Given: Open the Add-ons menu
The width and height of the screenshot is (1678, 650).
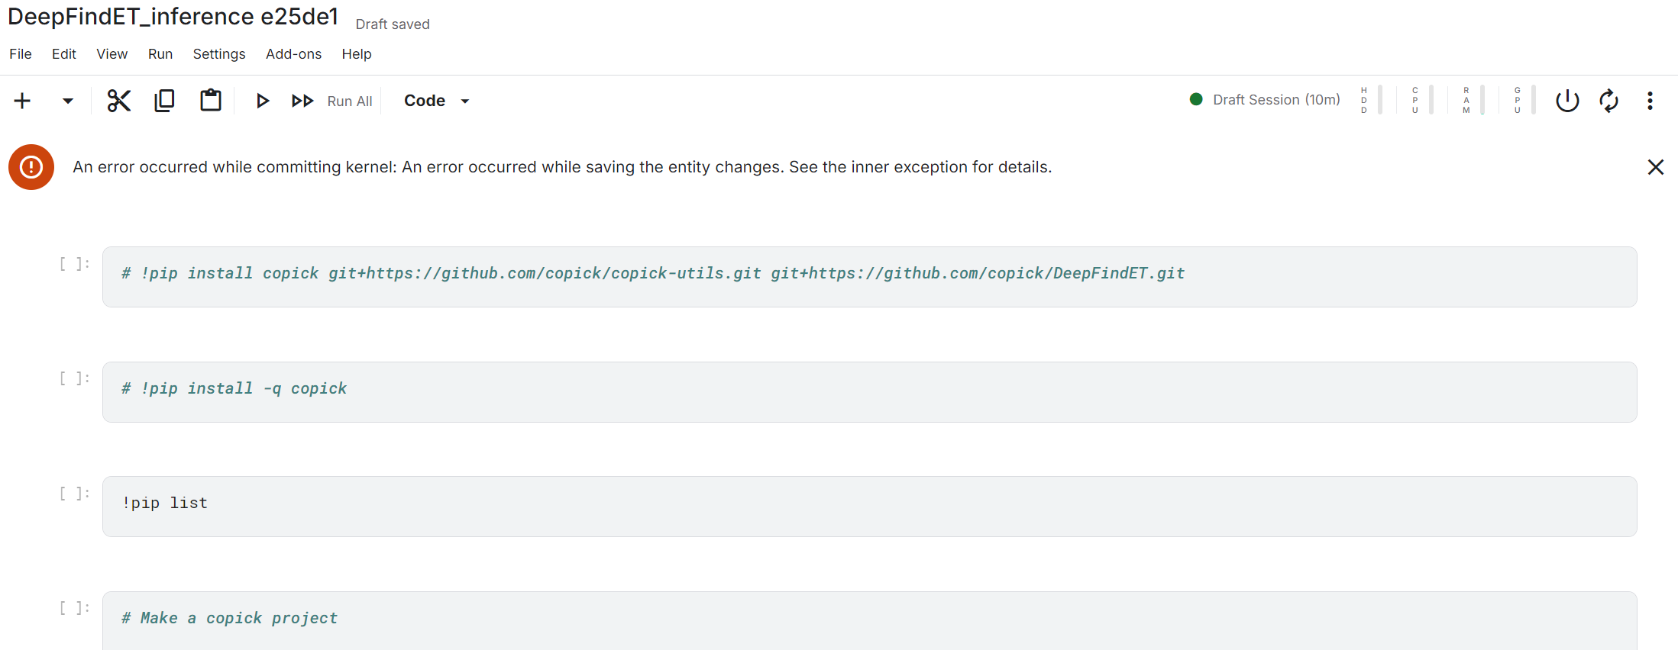Looking at the screenshot, I should (x=293, y=54).
